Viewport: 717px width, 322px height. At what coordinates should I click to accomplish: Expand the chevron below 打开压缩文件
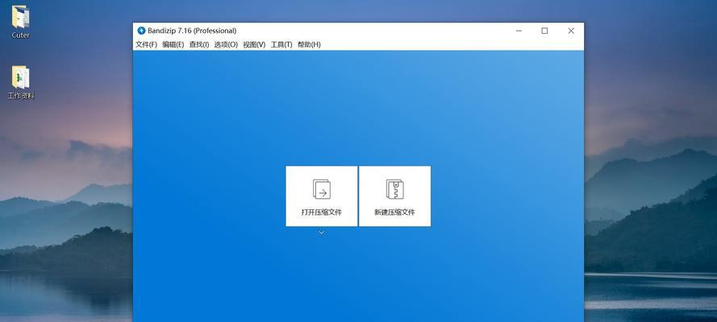322,233
